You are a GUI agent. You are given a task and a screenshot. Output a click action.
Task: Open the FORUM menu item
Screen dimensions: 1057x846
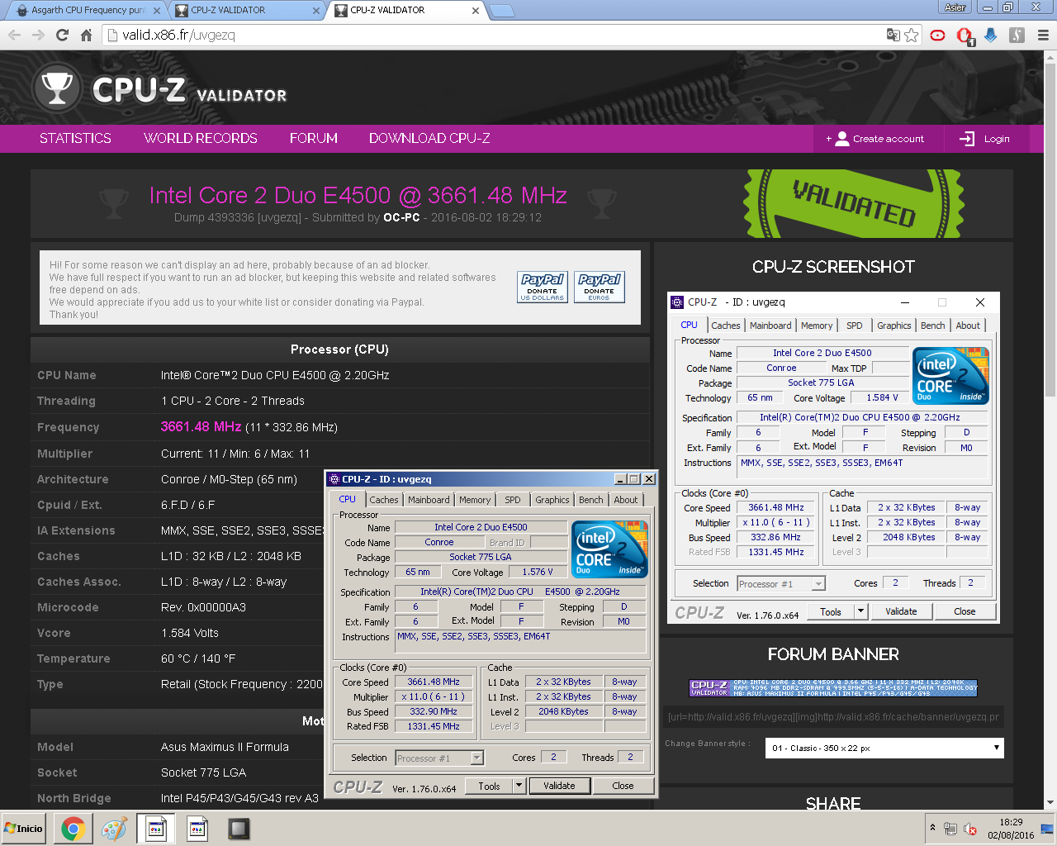click(x=314, y=138)
